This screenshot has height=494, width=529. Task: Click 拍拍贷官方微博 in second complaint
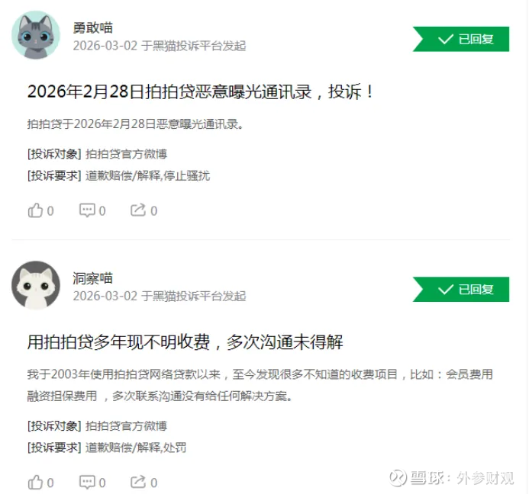126,426
